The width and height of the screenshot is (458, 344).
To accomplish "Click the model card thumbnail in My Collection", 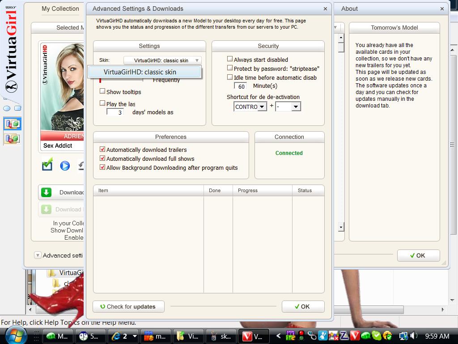I will (62, 96).
